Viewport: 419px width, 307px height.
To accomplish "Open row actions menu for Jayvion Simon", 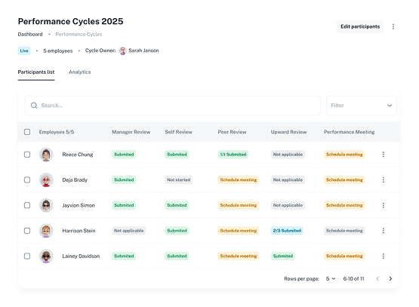I will [384, 205].
